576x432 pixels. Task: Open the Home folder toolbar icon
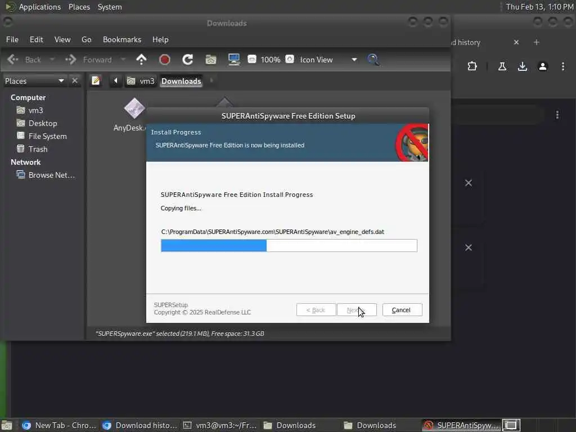click(211, 60)
